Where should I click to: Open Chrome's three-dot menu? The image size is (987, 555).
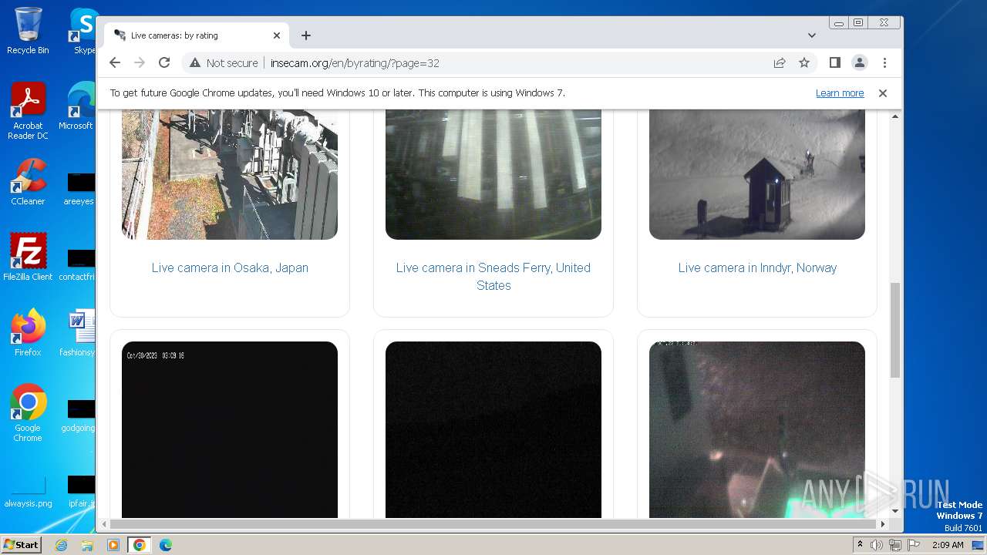click(884, 63)
